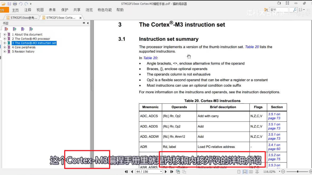Open the '3.4.1 on page 60' link
Screen dimensions: 312x175
point(274,147)
